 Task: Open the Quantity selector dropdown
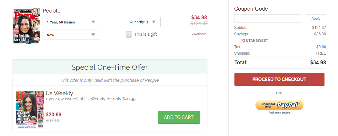(143, 22)
